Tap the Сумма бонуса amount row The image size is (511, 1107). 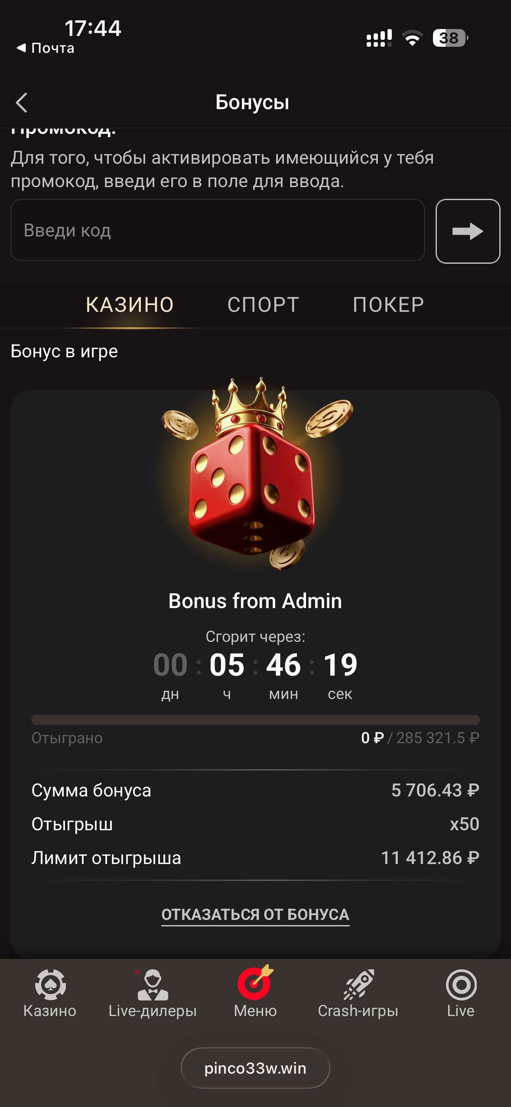[255, 790]
